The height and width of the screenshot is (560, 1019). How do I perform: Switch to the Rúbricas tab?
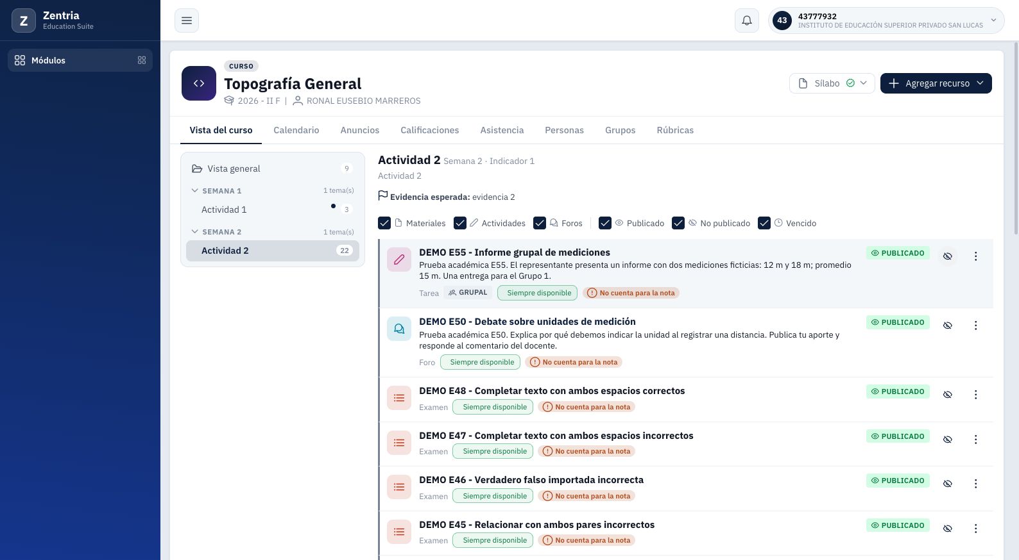pos(675,130)
